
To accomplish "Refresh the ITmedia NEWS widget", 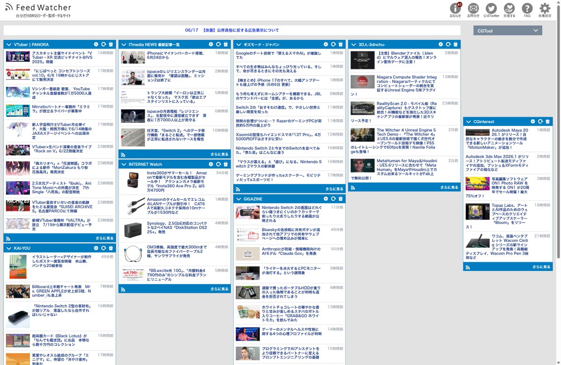I will [x=218, y=44].
